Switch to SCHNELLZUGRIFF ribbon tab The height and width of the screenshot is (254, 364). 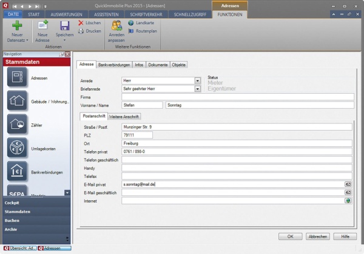click(190, 15)
